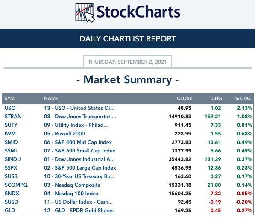The image size is (255, 217).
Task: Click the Thursday, September 2, 2021 date box
Action: pos(128,62)
